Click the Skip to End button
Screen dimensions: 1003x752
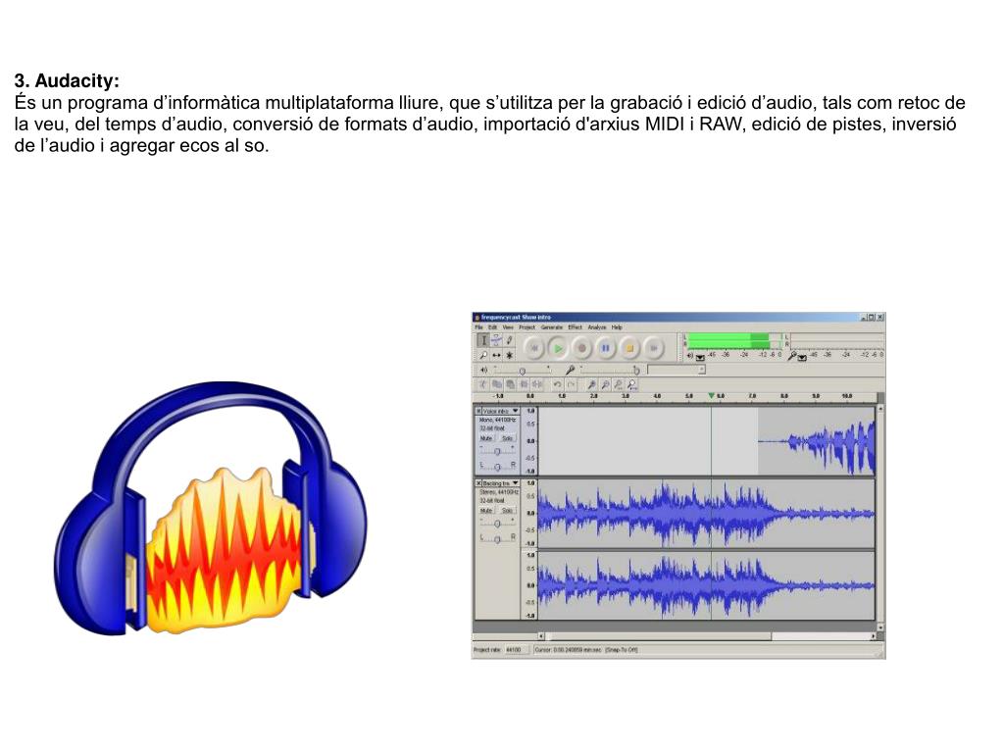pyautogui.click(x=653, y=348)
